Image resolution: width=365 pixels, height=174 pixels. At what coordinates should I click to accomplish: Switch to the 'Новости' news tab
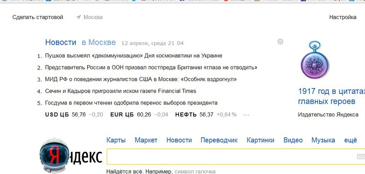(x=61, y=42)
